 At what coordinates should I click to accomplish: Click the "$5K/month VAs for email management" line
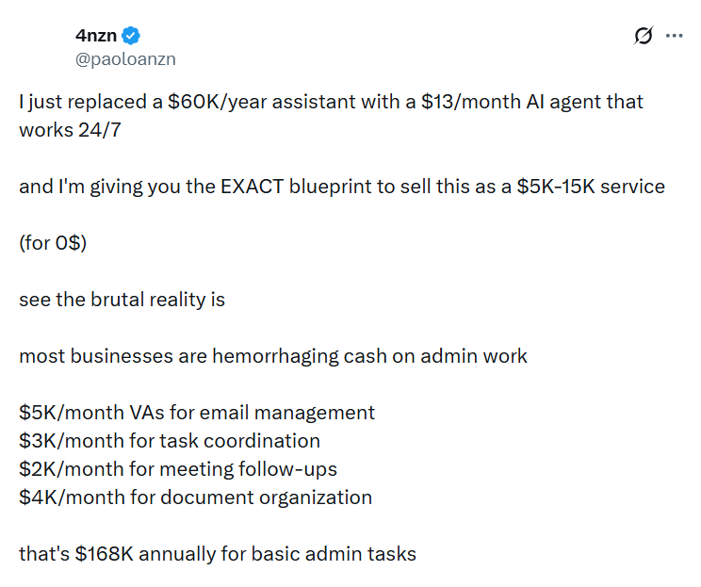(x=196, y=413)
